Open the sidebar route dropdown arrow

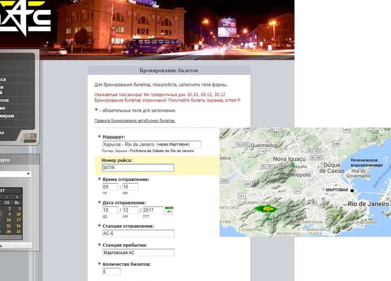[29, 174]
